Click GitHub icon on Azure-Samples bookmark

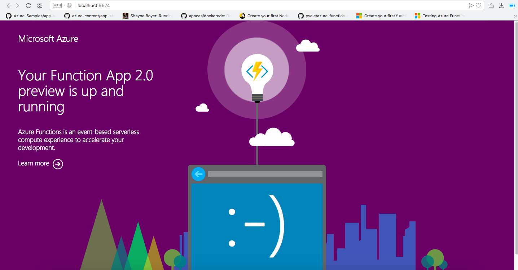click(x=9, y=16)
